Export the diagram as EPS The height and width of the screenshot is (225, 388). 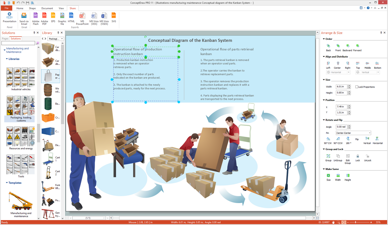[53, 17]
